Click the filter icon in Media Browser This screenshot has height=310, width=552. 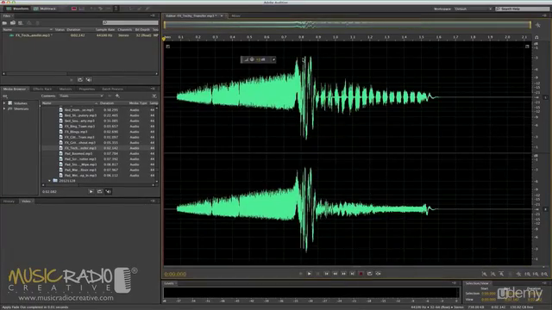point(154,96)
